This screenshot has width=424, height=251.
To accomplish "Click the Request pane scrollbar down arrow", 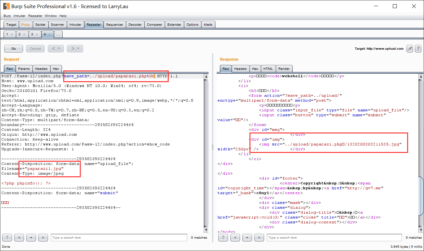I will click(x=206, y=230).
